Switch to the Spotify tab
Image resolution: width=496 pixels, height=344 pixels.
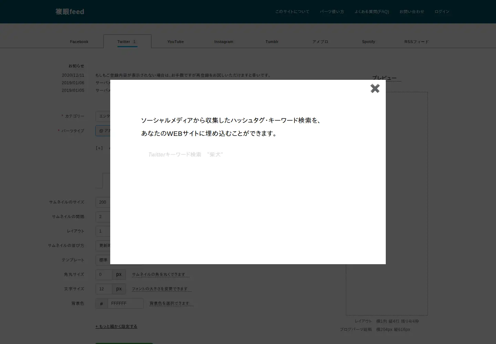(369, 42)
